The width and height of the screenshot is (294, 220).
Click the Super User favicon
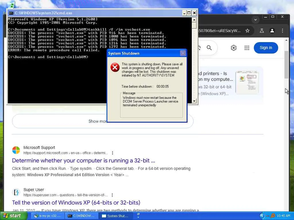[x=16, y=192]
